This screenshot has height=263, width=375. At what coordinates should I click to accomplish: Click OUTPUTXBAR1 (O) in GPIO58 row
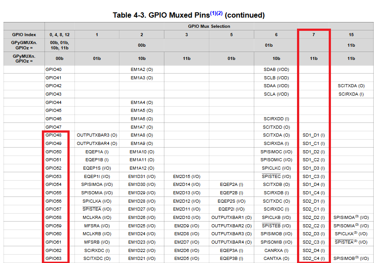coord(231,217)
